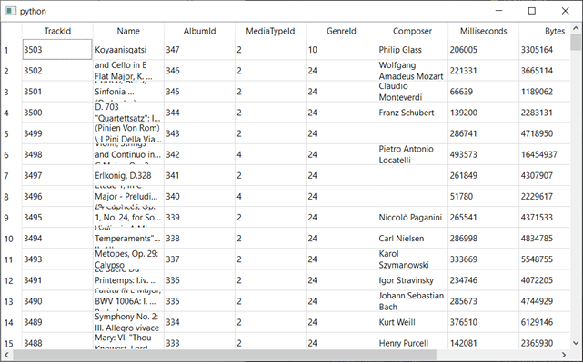Select TrackId cell 3499

pos(57,133)
